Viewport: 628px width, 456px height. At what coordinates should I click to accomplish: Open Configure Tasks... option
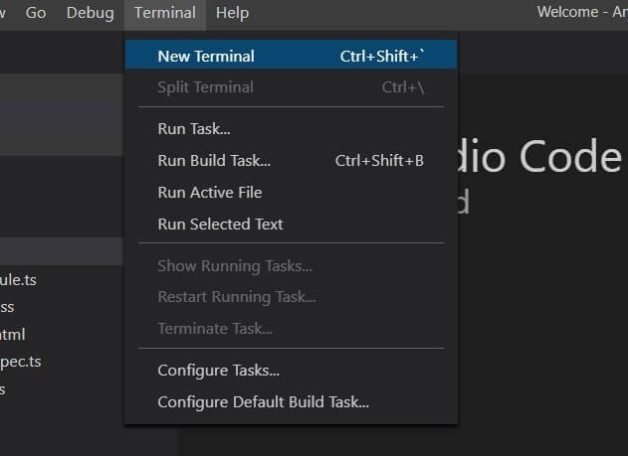click(218, 371)
